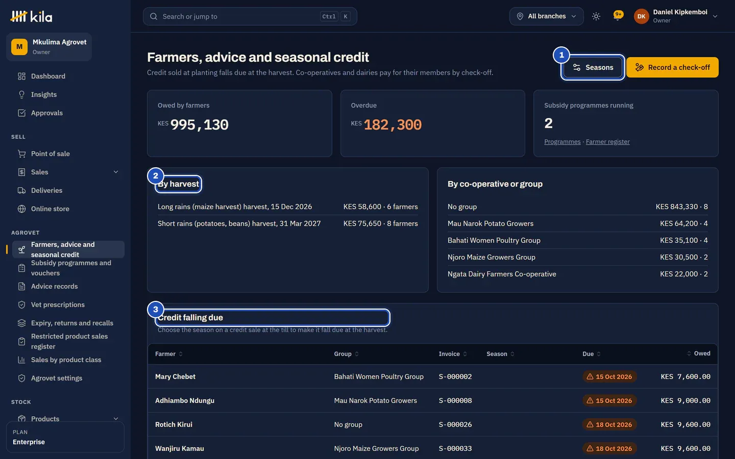
Task: Click 18 Oct 2026 due badge for Rotich Kirui
Action: (609, 425)
